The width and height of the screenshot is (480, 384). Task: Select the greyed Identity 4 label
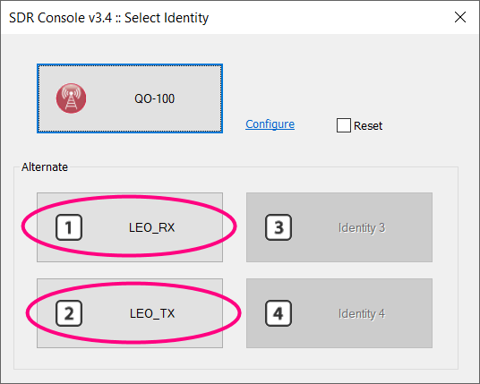[x=362, y=314]
